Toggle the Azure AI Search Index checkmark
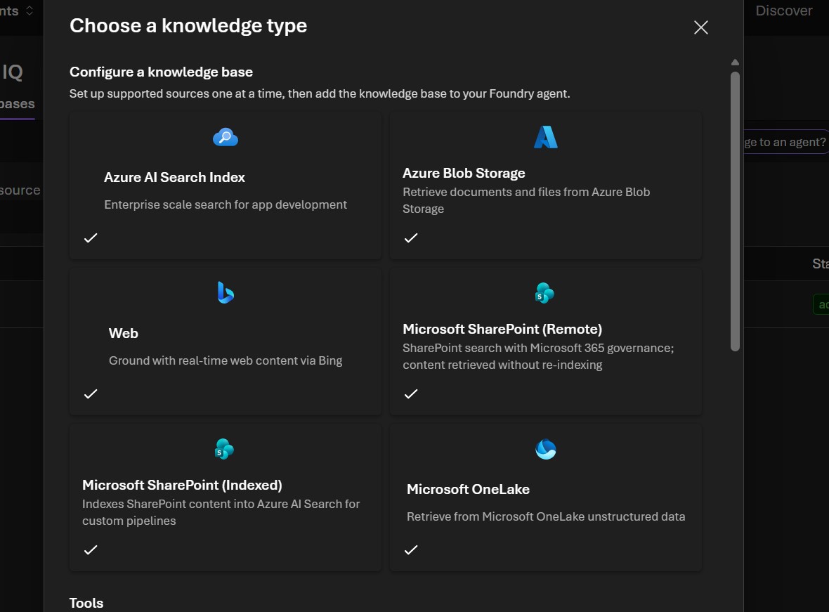The height and width of the screenshot is (612, 829). (91, 237)
